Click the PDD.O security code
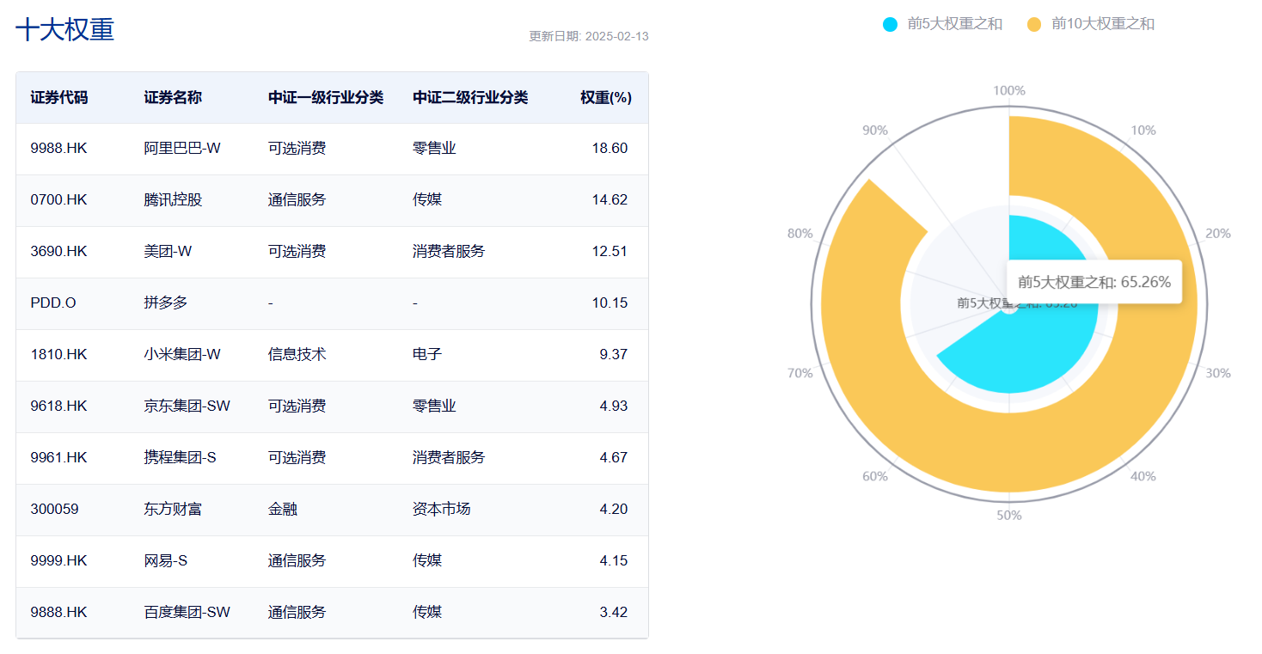The width and height of the screenshot is (1262, 654). tap(53, 303)
